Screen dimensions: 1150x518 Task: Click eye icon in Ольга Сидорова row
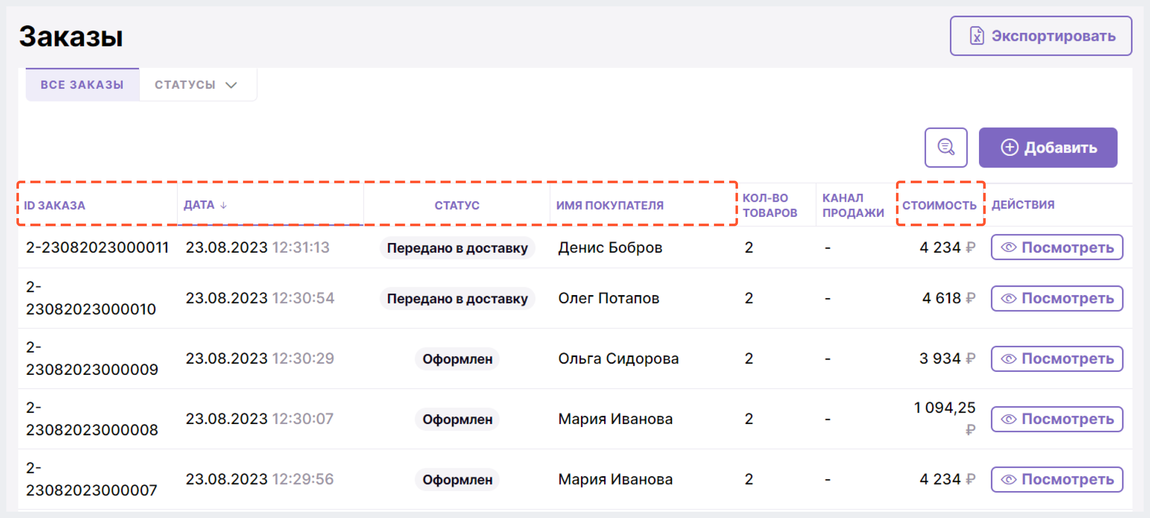point(1008,358)
